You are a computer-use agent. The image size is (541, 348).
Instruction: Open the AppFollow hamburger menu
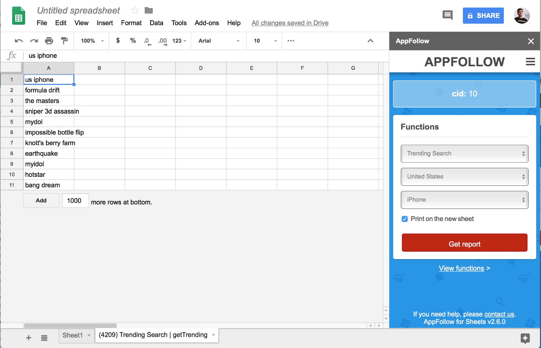point(530,62)
